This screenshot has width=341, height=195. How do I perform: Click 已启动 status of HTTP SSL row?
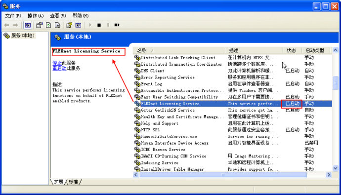pos(293,130)
